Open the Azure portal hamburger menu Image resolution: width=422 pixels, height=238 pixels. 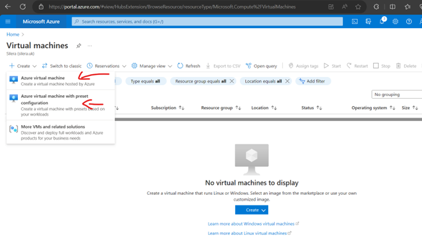pyautogui.click(x=8, y=21)
